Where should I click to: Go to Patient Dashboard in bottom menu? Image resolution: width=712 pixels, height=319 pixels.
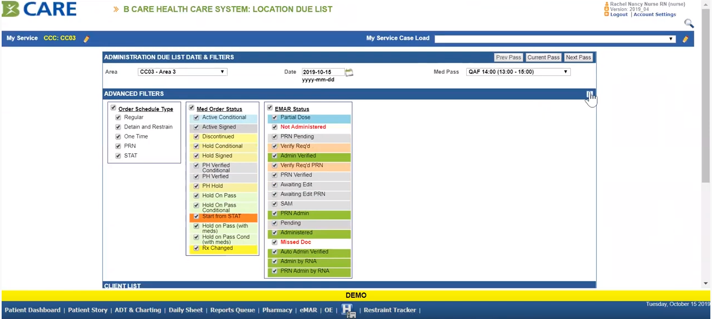tap(33, 310)
